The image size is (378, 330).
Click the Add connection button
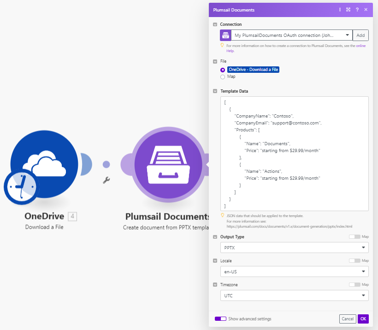click(x=360, y=35)
